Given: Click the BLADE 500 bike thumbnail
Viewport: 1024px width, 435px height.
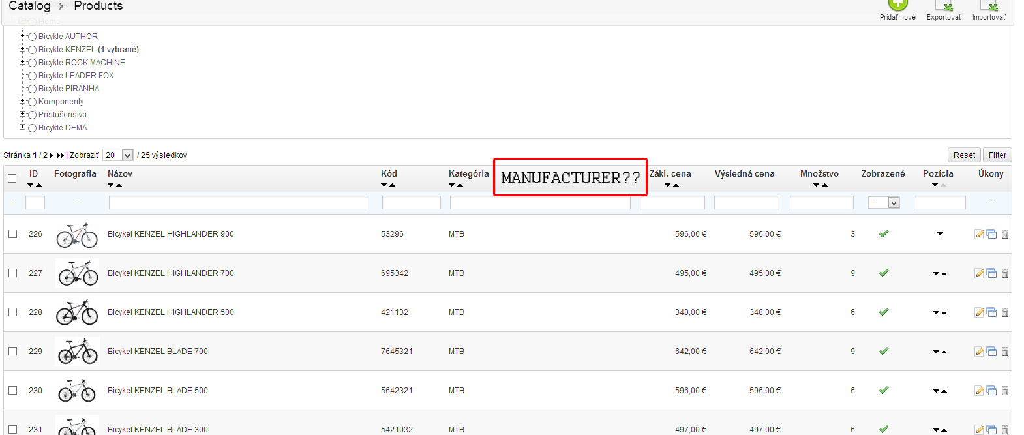Looking at the screenshot, I should tap(77, 390).
